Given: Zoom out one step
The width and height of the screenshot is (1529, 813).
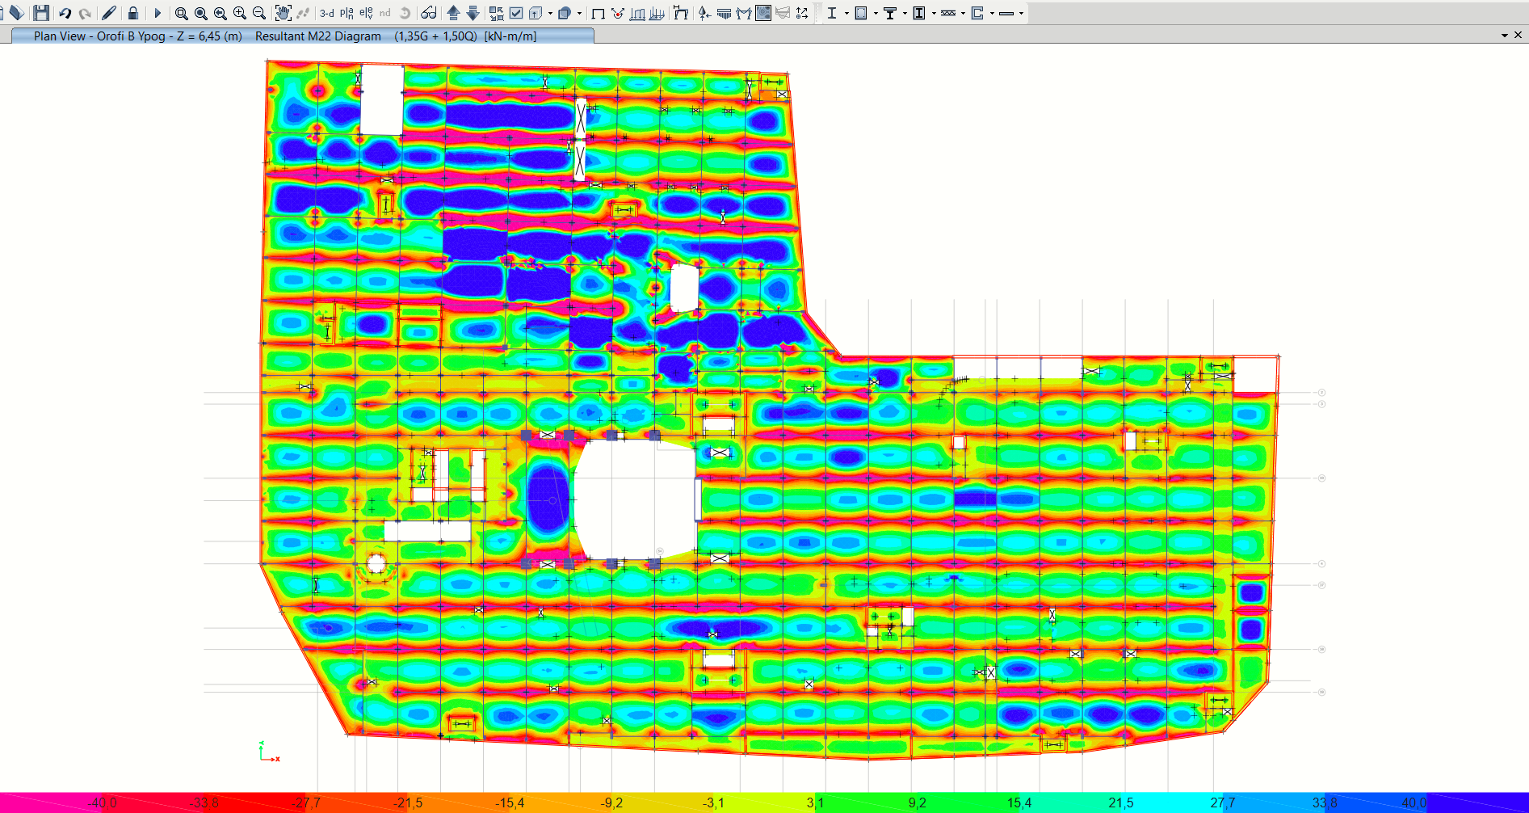Looking at the screenshot, I should click(x=259, y=13).
